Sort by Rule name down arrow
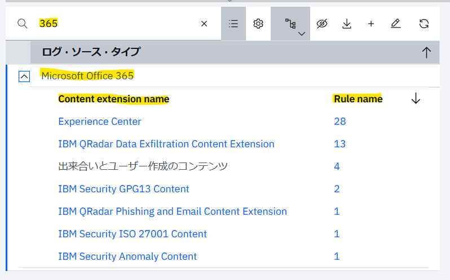The image size is (450, 280). point(416,98)
